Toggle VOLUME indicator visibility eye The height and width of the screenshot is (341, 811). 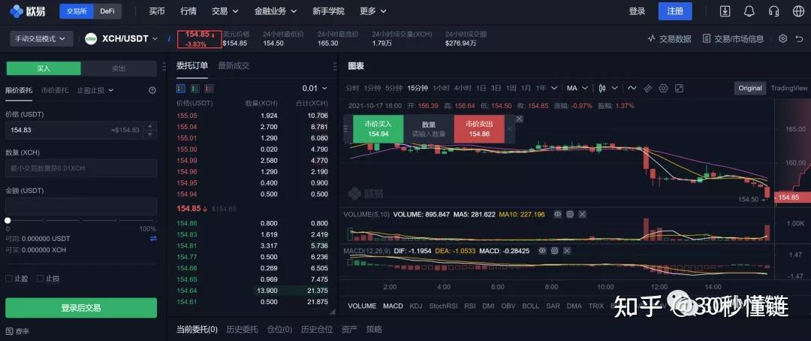pyautogui.click(x=557, y=214)
